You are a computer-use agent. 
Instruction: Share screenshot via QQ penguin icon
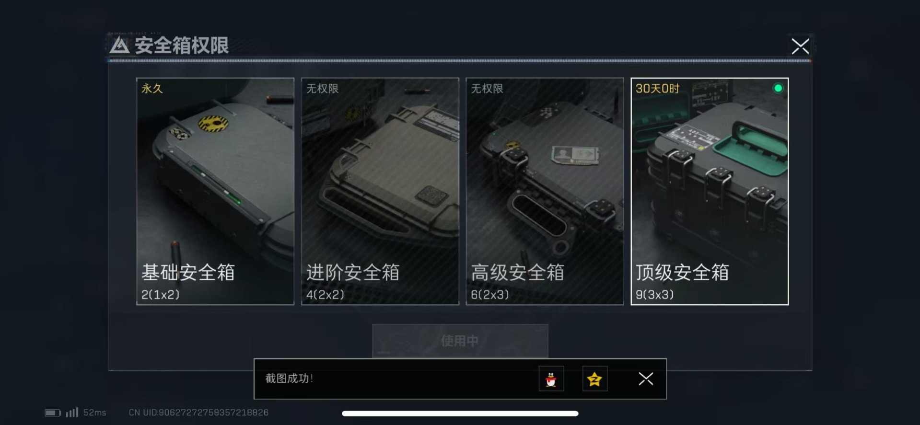point(551,379)
